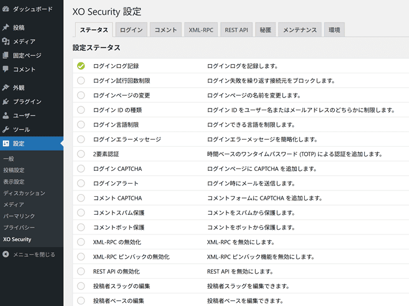Open the コメント settings tab
The height and width of the screenshot is (306, 409).
tap(166, 30)
